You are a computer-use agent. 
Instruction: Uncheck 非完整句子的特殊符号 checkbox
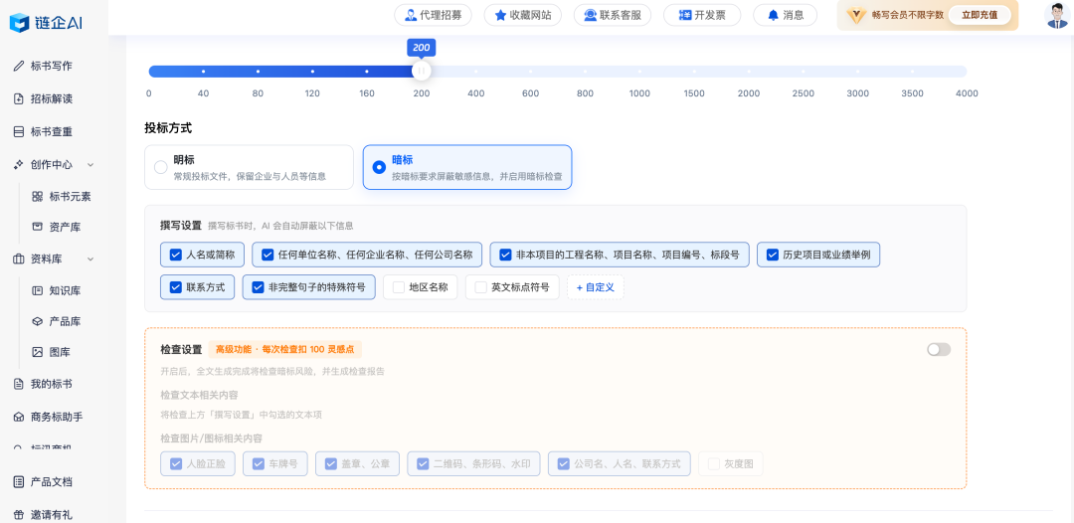click(258, 287)
